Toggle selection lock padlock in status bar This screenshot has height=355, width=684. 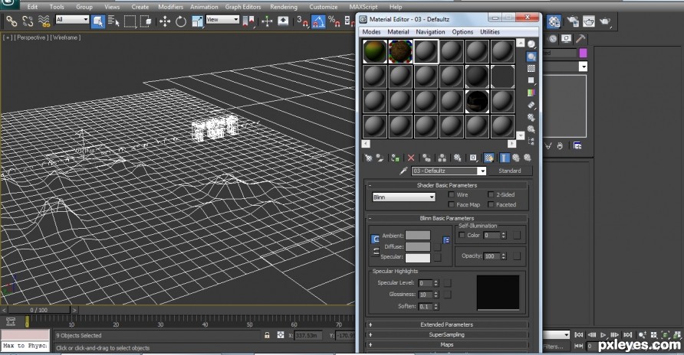(x=267, y=335)
